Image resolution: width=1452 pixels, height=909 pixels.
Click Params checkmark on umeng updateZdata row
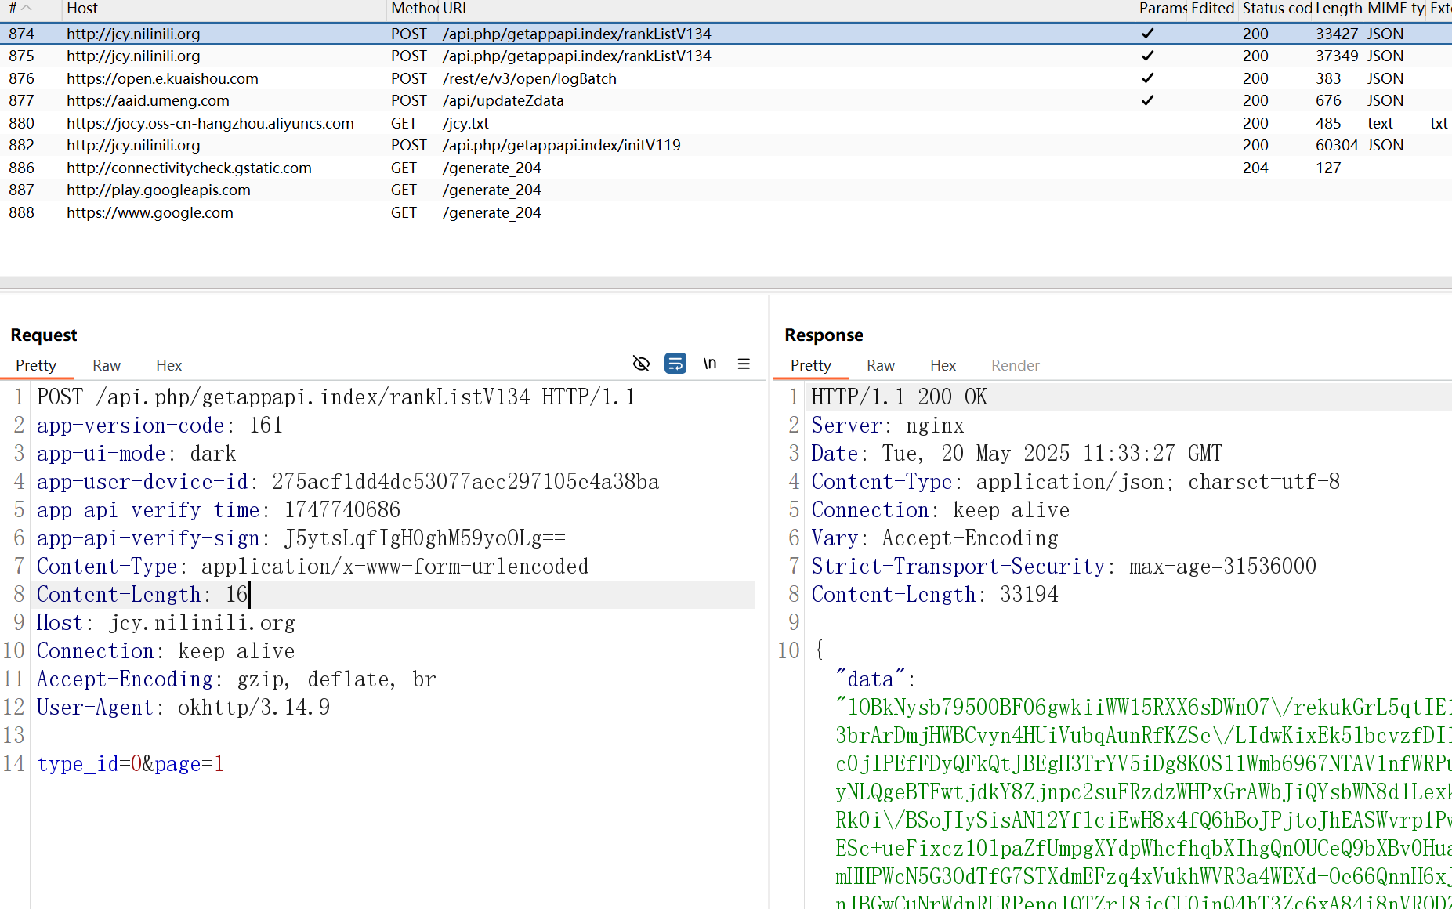(x=1147, y=100)
